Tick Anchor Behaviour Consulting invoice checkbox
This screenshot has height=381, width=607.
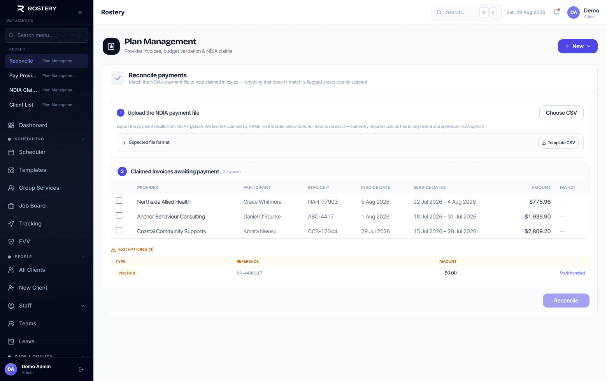point(119,215)
